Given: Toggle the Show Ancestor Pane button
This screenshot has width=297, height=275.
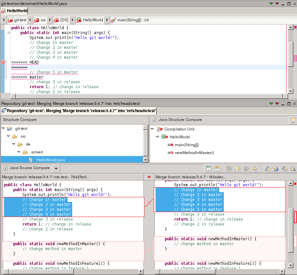Looking at the screenshot, I should click(x=208, y=168).
